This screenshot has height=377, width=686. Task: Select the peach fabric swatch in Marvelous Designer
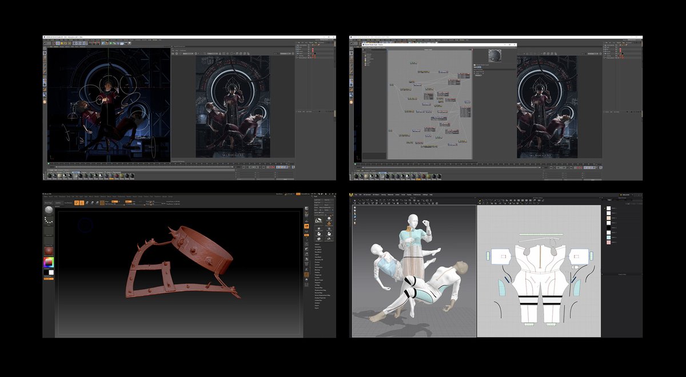point(609,218)
